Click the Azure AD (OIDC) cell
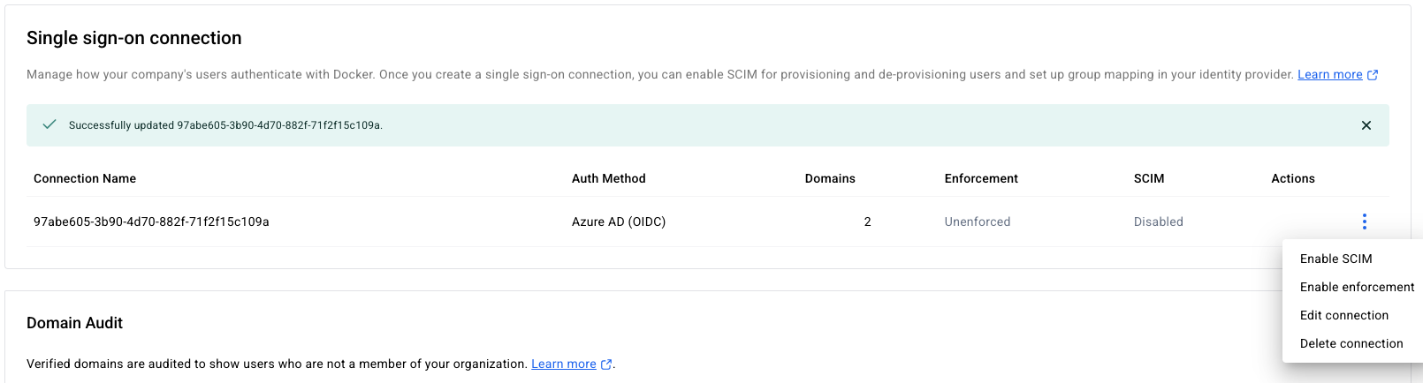 point(619,222)
